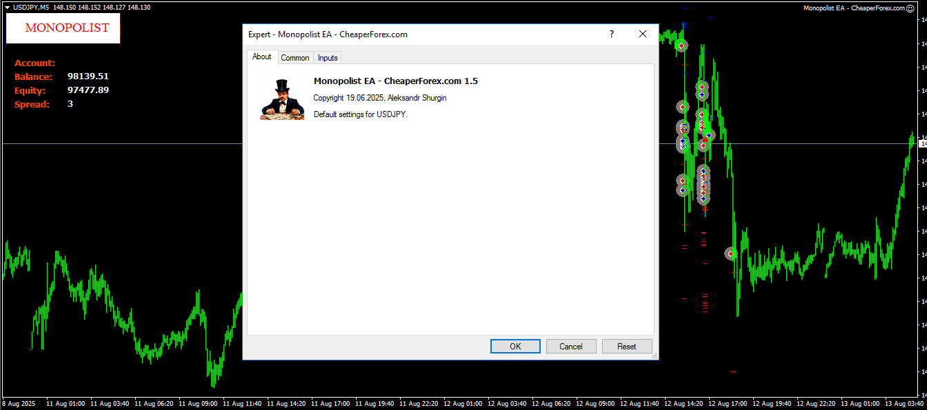Click the isolated trade marker near 12 Aug 17:00
The width and height of the screenshot is (927, 410).
click(x=731, y=254)
